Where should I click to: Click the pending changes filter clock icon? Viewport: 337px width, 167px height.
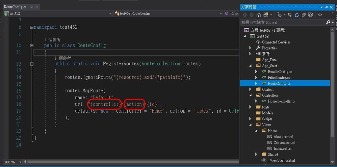(279, 15)
